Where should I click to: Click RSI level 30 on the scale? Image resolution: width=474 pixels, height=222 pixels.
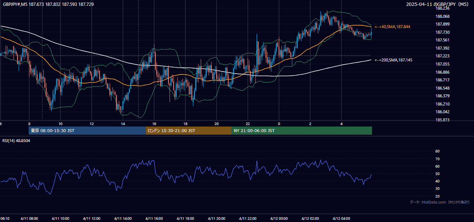pyautogui.click(x=437, y=189)
